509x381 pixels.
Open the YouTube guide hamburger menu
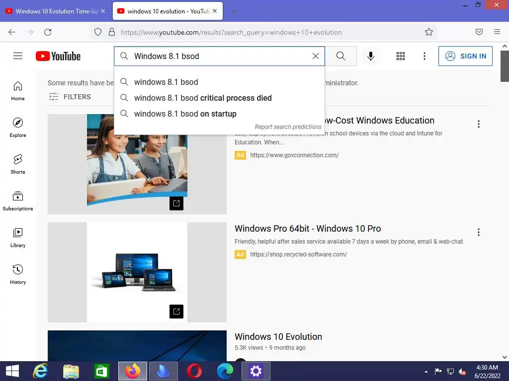tap(18, 56)
